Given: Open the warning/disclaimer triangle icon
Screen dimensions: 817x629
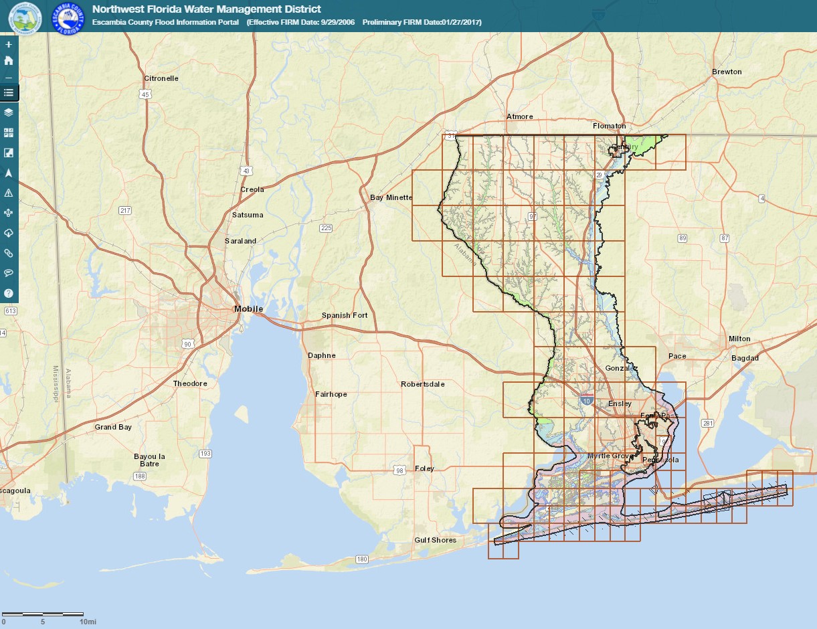Looking at the screenshot, I should click(9, 192).
